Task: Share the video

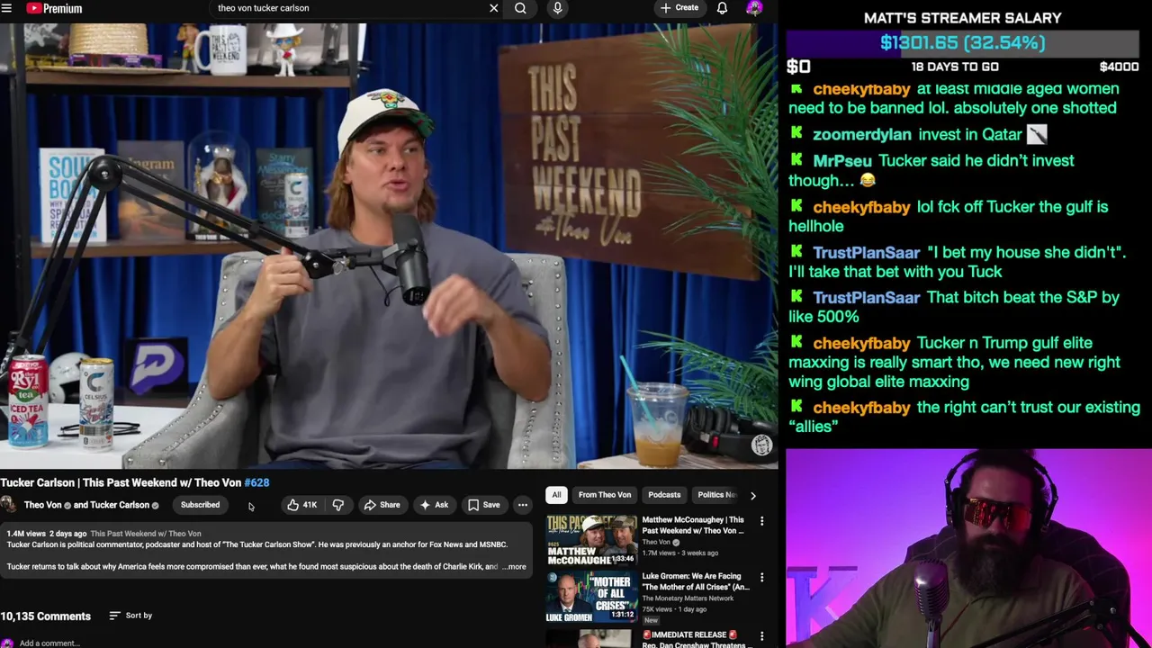Action: tap(382, 505)
